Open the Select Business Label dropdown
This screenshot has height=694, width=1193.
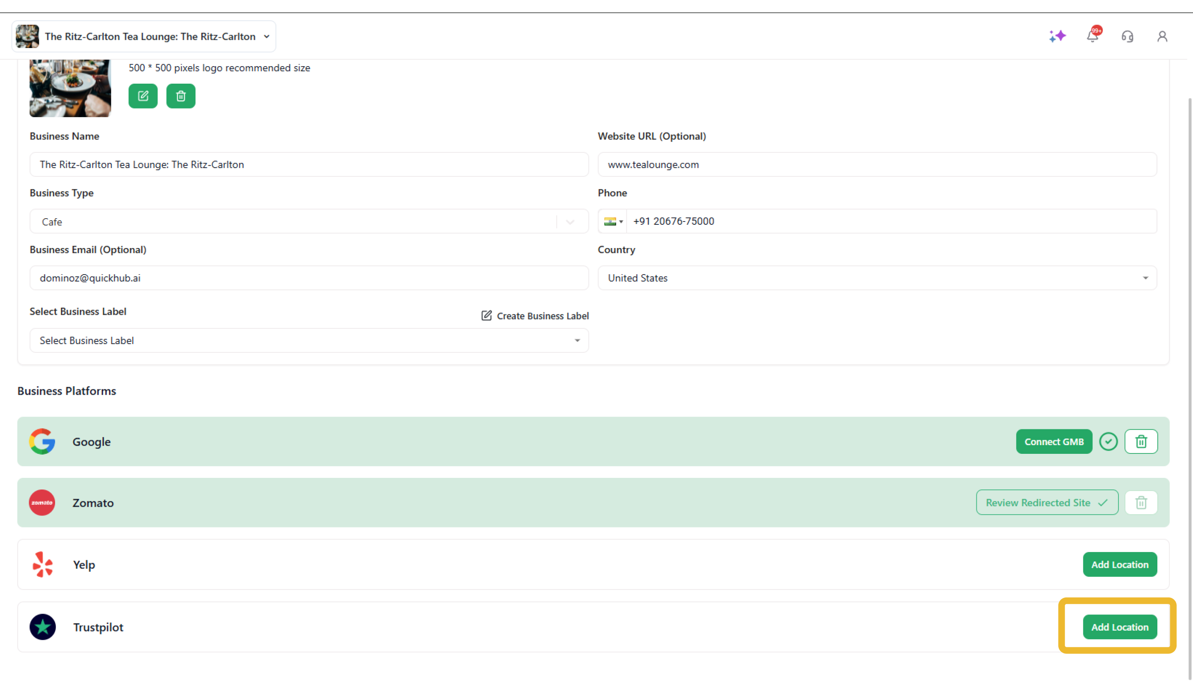309,340
